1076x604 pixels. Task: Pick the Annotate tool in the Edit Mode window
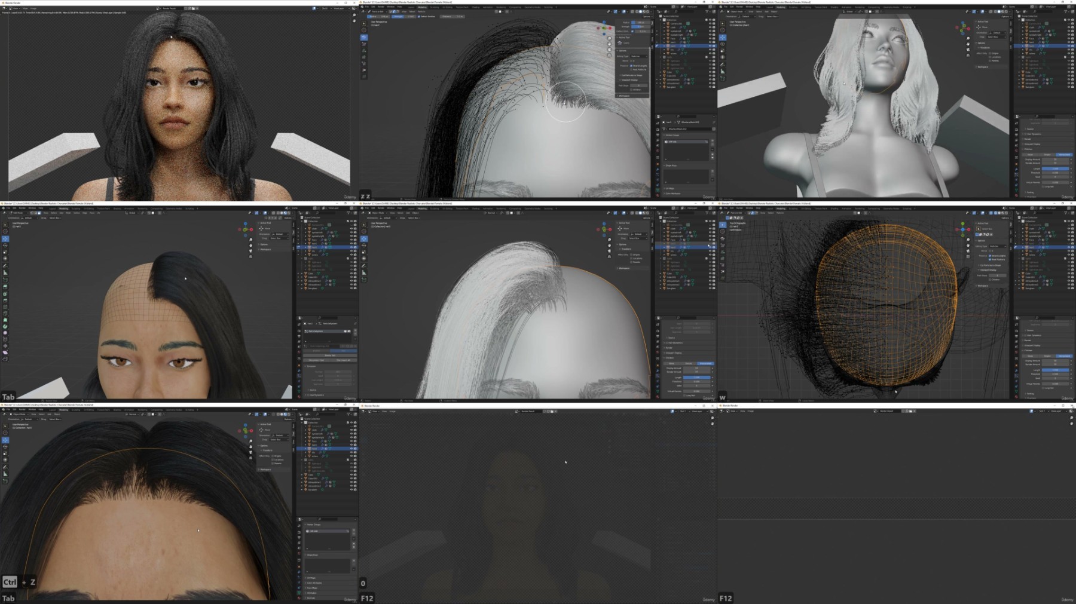(5, 266)
